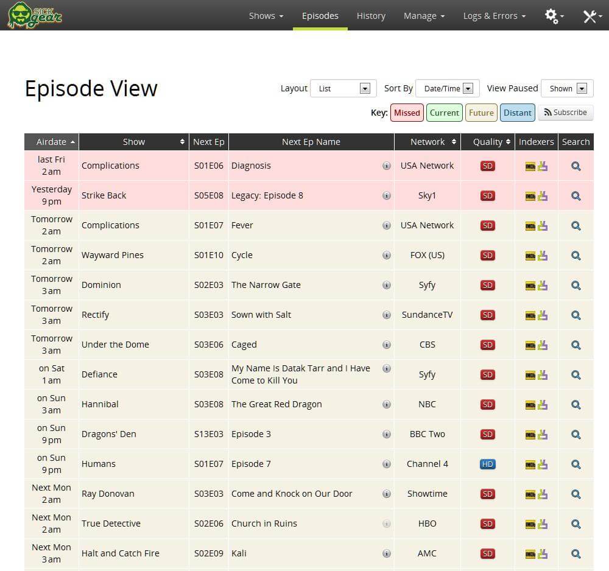Click the SundanceTV network cell
The height and width of the screenshot is (571, 609).
click(428, 315)
